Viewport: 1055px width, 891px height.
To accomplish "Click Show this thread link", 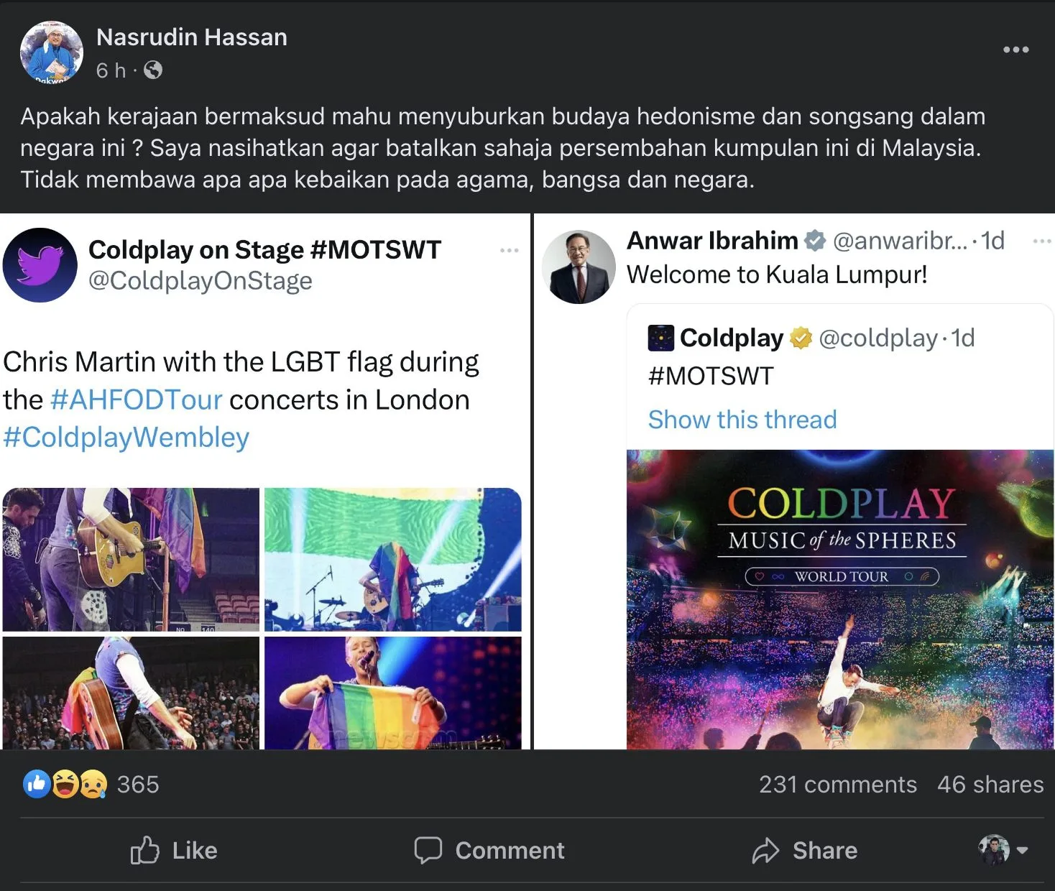I will coord(742,419).
